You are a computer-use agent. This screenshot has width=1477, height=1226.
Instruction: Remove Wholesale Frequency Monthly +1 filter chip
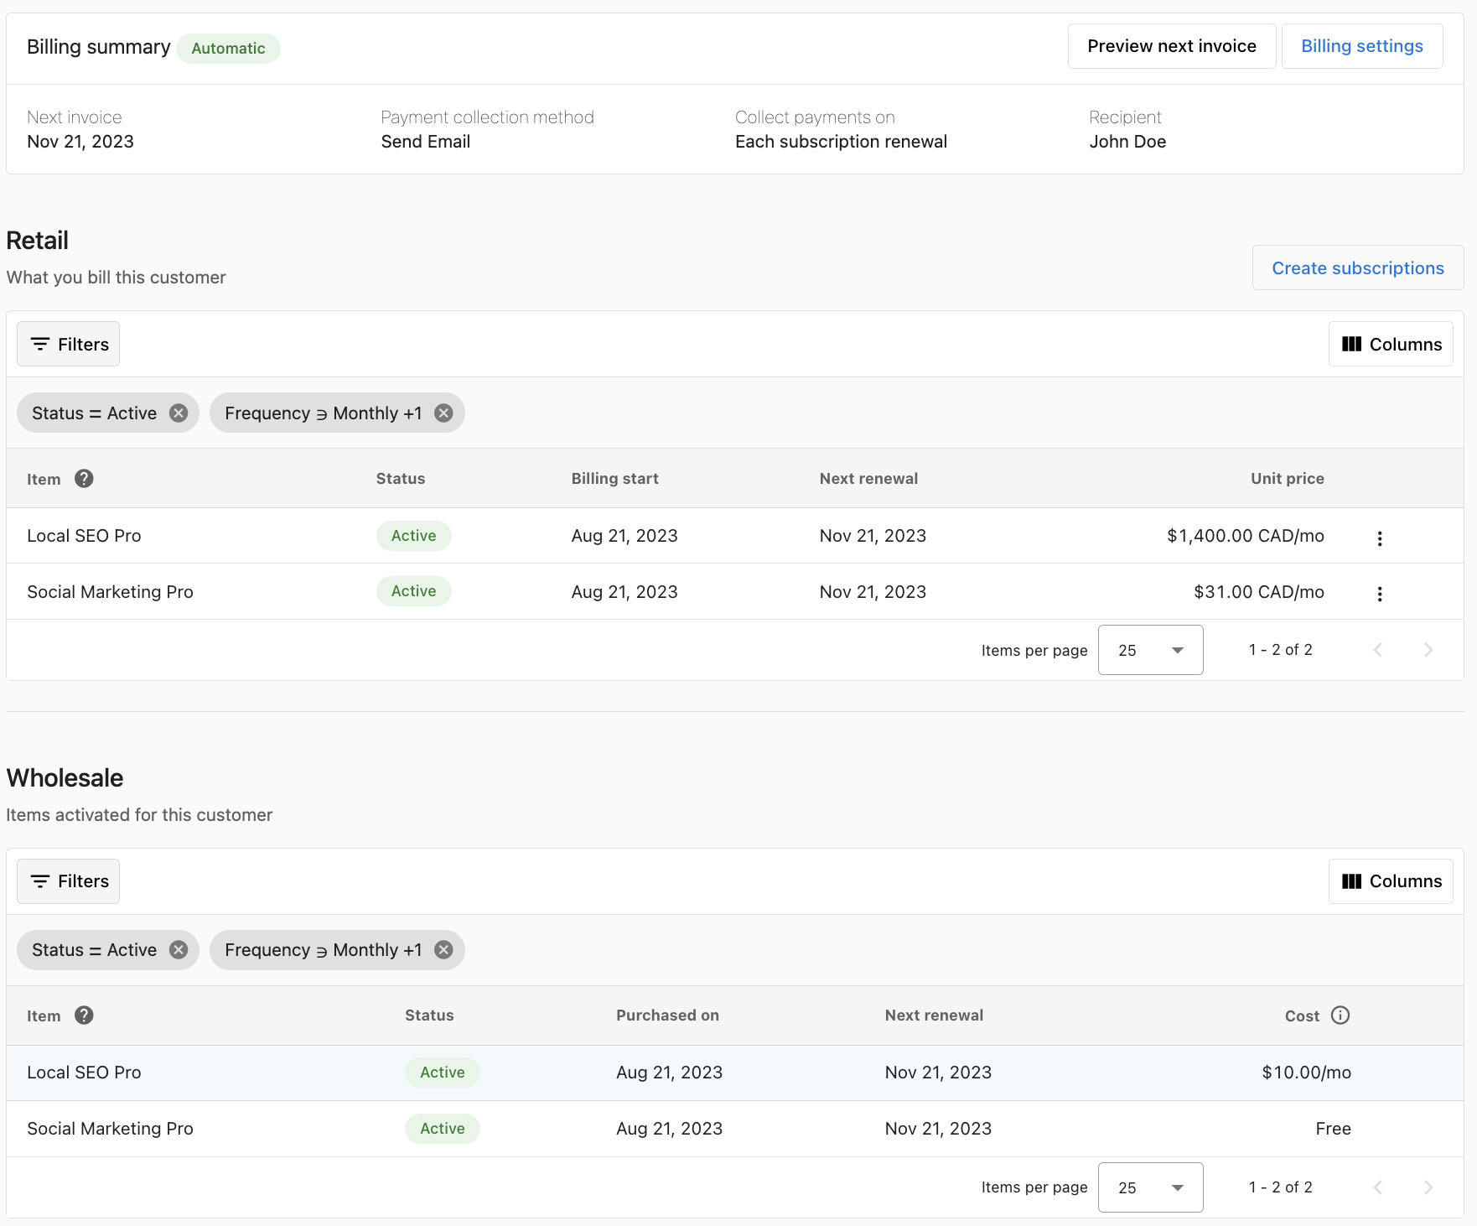click(x=443, y=950)
